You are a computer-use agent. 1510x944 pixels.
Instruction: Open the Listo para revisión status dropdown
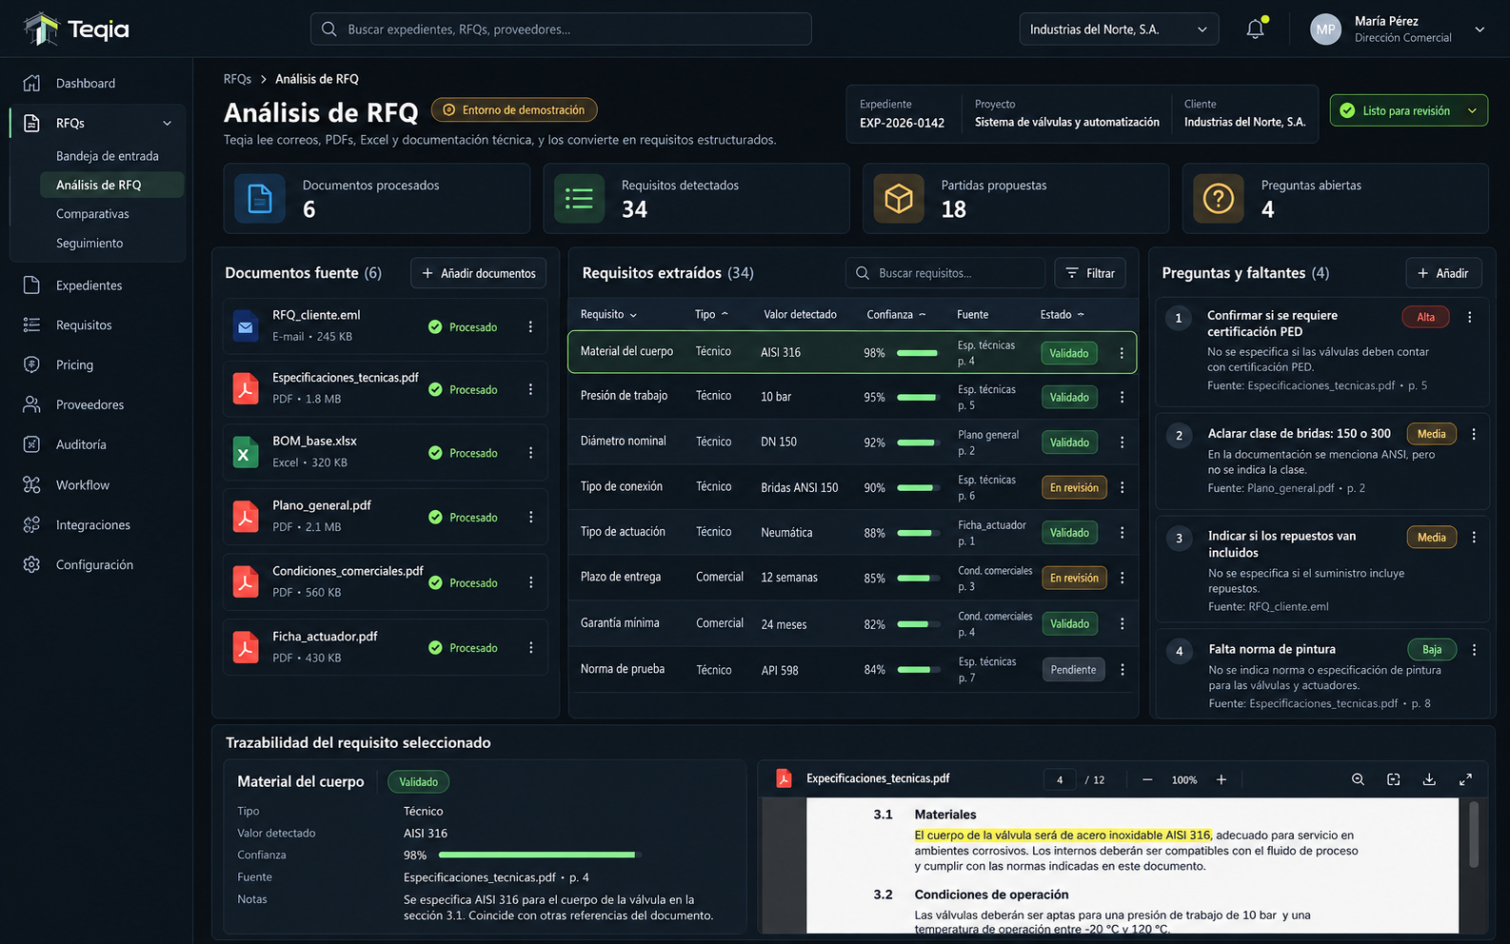pos(1408,110)
